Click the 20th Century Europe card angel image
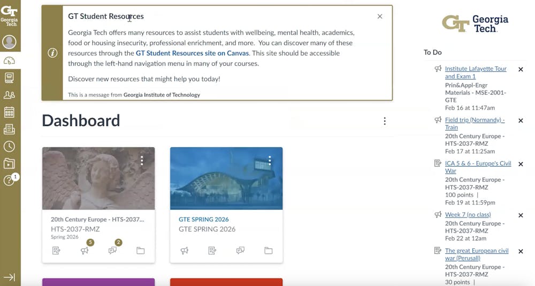The width and height of the screenshot is (535, 286). [x=98, y=178]
